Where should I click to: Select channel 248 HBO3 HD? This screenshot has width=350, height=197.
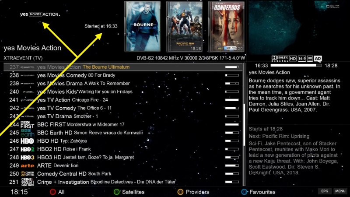123,158
